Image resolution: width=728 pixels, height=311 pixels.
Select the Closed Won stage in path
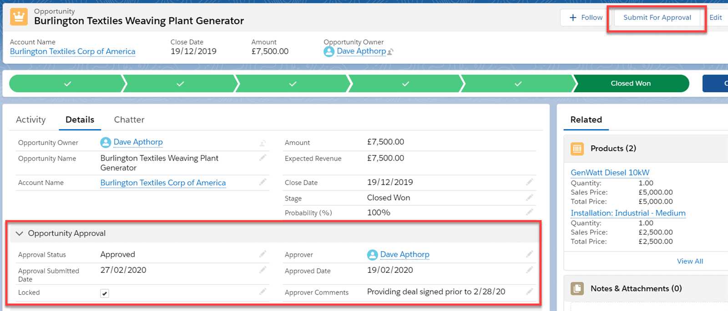click(631, 83)
